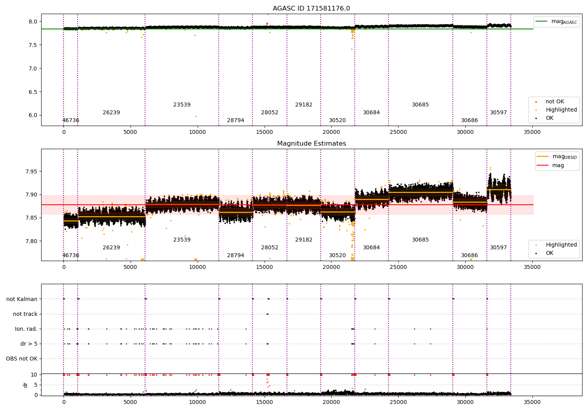The width and height of the screenshot is (588, 411).
Task: Select obsid label 30597 in the top plot
Action: point(499,113)
